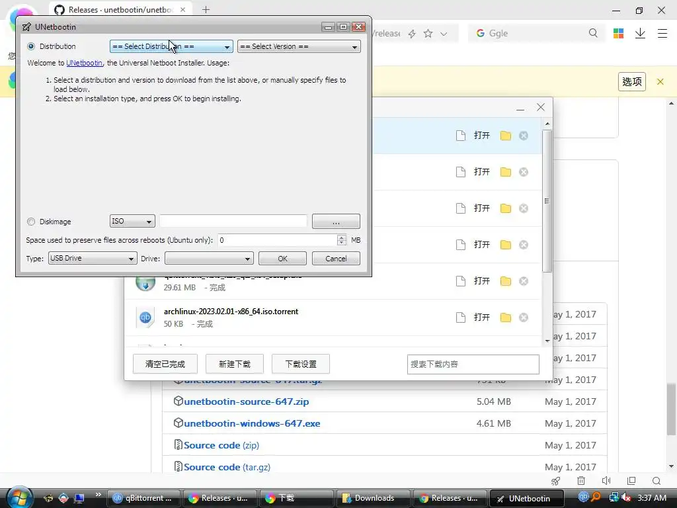This screenshot has width=677, height=508.
Task: Click OK in the UNetbootin dialog
Action: (x=282, y=259)
